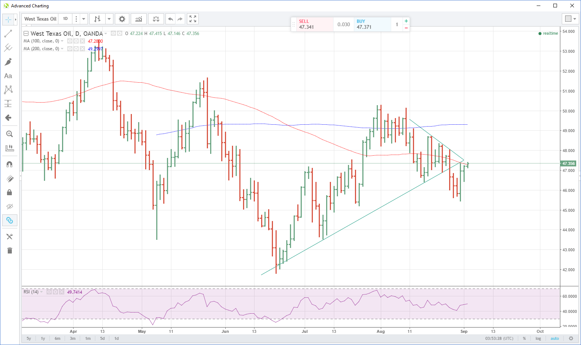Open dropdown next to West Texas Oil title
Screen dimensions: 581x345
click(106, 34)
